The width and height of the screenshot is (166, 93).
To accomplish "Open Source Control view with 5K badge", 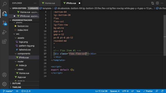I will pos(4,23).
